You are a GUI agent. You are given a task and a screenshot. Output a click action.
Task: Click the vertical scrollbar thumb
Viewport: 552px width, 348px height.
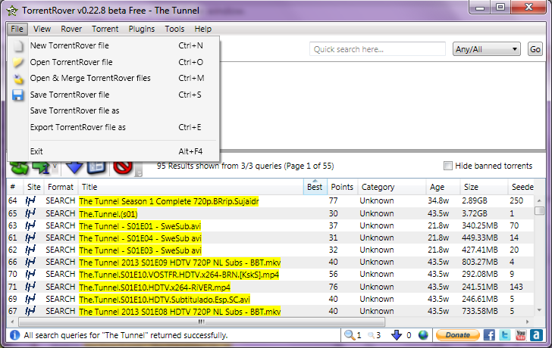coord(539,211)
